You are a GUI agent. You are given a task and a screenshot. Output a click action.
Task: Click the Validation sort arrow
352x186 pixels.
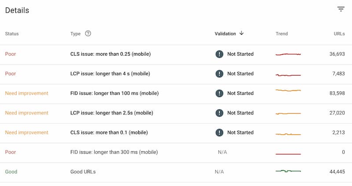pyautogui.click(x=241, y=33)
